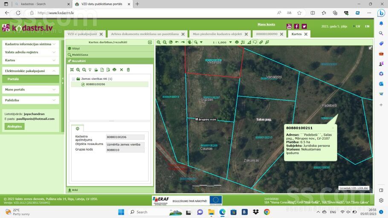Open the Twitter icon in header

tap(304, 26)
